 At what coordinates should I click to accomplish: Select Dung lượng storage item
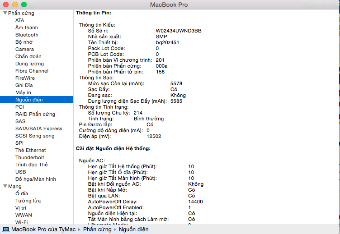pos(29,64)
